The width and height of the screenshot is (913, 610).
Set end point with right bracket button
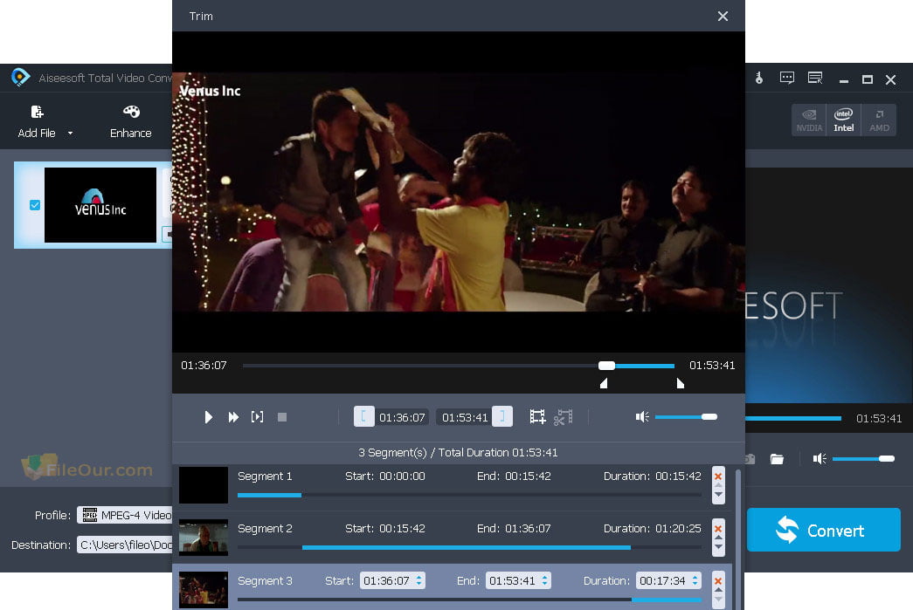[501, 416]
